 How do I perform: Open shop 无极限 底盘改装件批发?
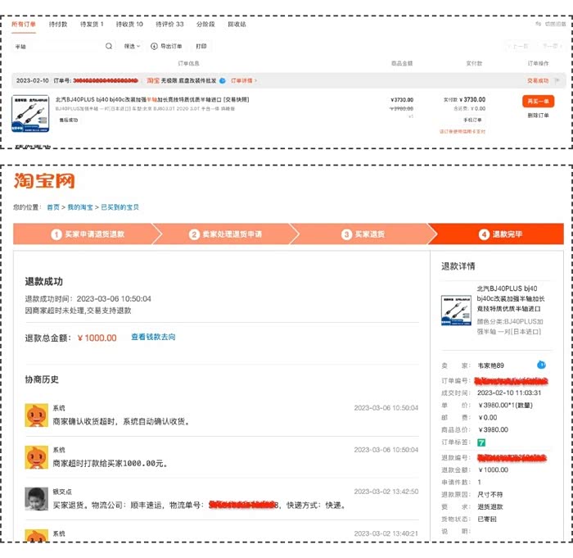coord(188,80)
